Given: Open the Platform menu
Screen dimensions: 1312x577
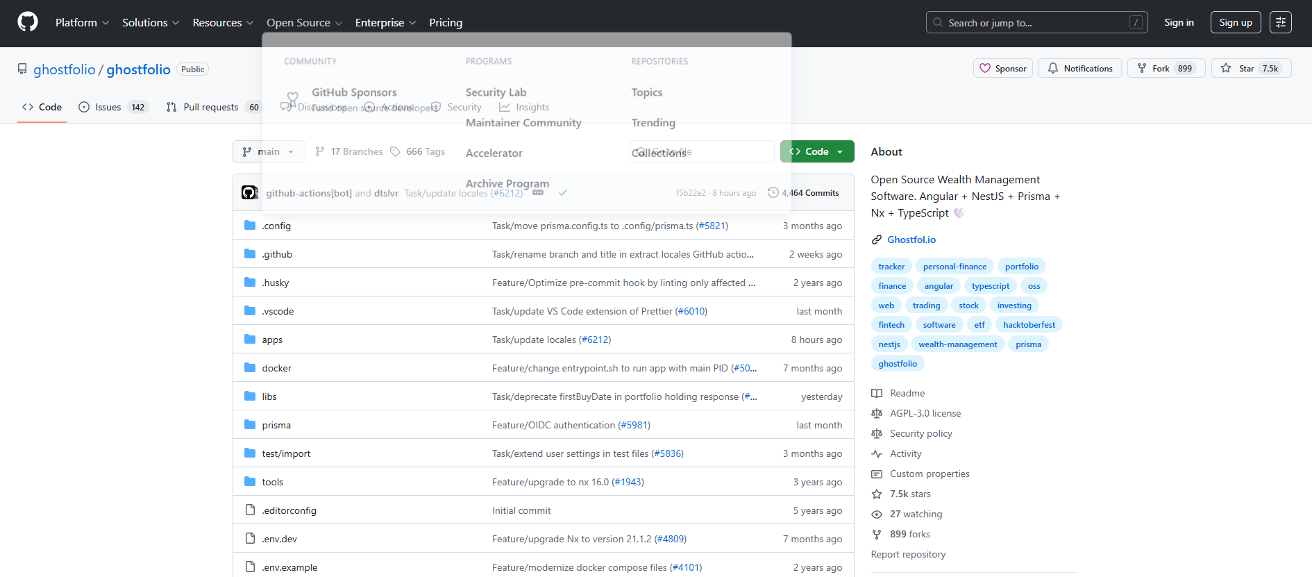Looking at the screenshot, I should point(82,22).
